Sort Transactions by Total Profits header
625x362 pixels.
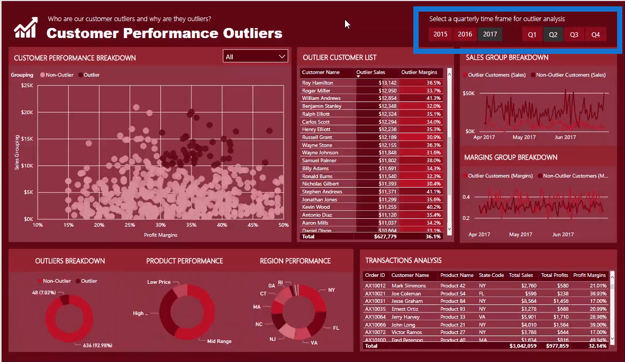555,275
